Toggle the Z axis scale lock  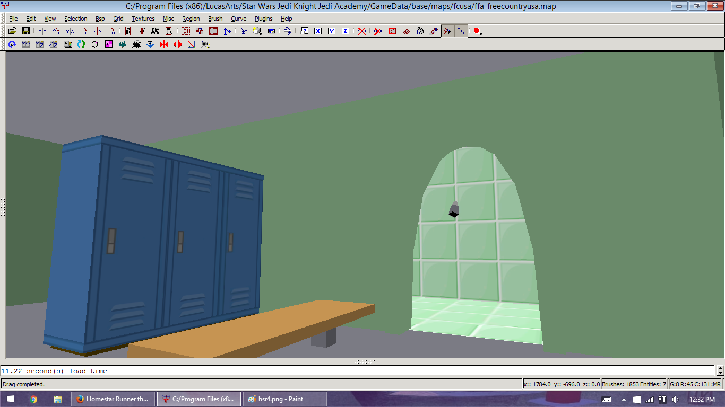tap(346, 31)
